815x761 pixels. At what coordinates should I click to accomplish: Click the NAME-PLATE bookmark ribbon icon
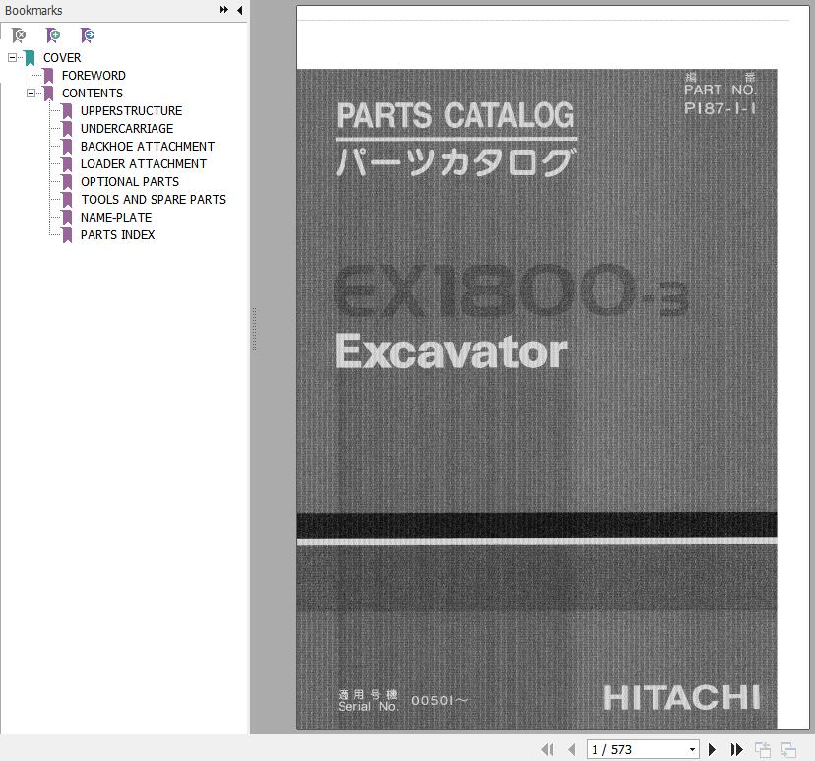[67, 218]
